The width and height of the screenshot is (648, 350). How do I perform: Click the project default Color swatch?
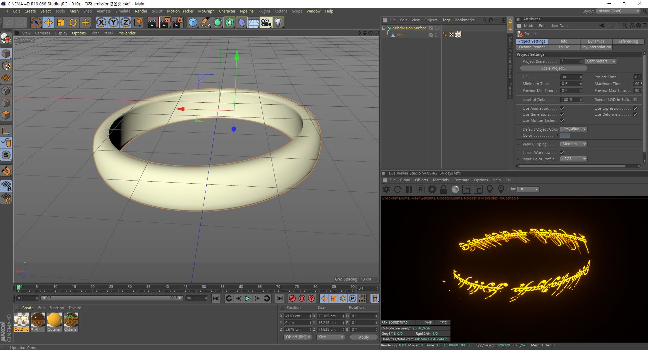(565, 135)
